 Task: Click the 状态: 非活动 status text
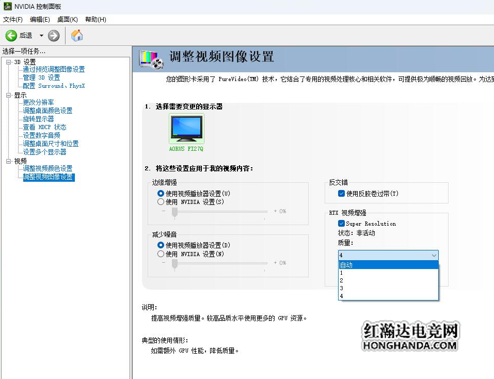[356, 233]
